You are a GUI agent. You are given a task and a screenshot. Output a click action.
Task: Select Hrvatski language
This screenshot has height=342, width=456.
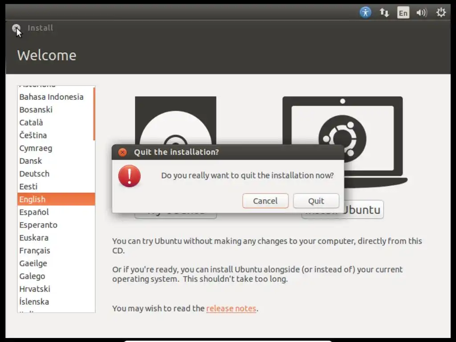[x=56, y=289]
